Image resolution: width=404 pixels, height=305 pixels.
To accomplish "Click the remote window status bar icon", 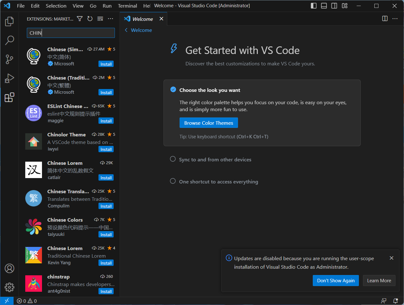I will (x=7, y=301).
